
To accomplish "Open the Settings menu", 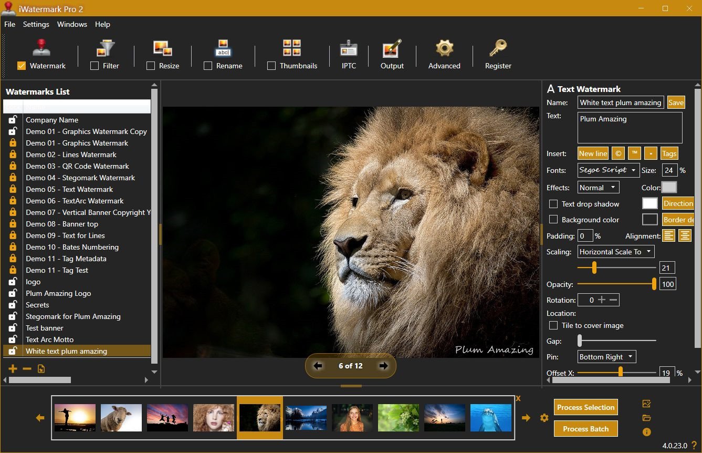I will [36, 24].
